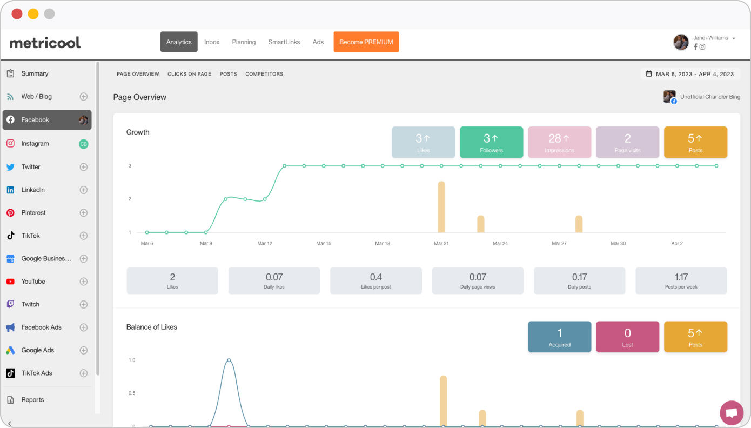Add a Facebook Ads connection with plus icon
Viewport: 751px width, 428px height.
tap(84, 327)
